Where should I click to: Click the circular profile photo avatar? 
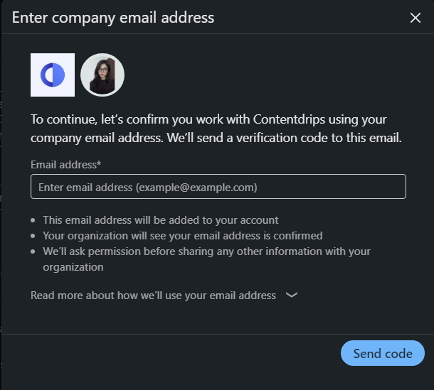coord(102,75)
